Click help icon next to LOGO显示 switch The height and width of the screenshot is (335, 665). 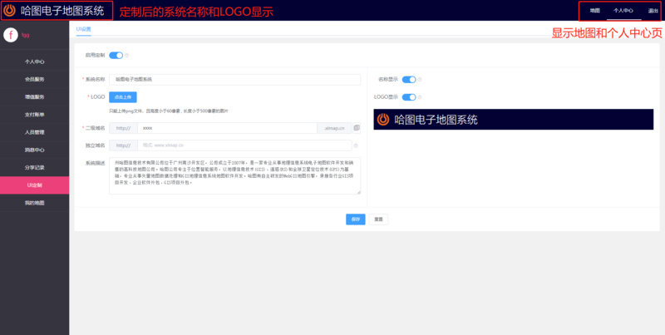[420, 97]
